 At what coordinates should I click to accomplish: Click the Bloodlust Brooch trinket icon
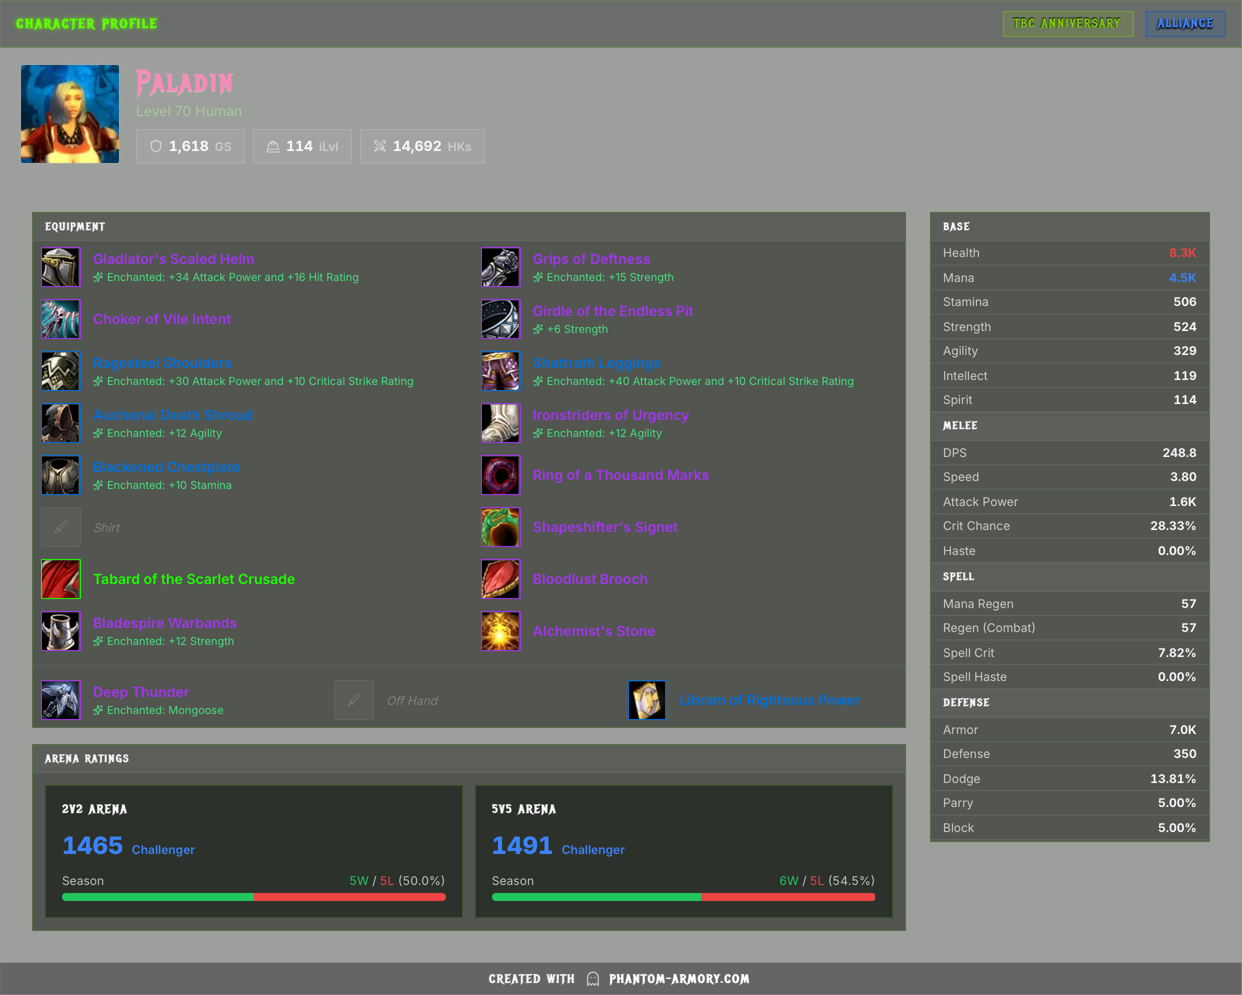500,579
